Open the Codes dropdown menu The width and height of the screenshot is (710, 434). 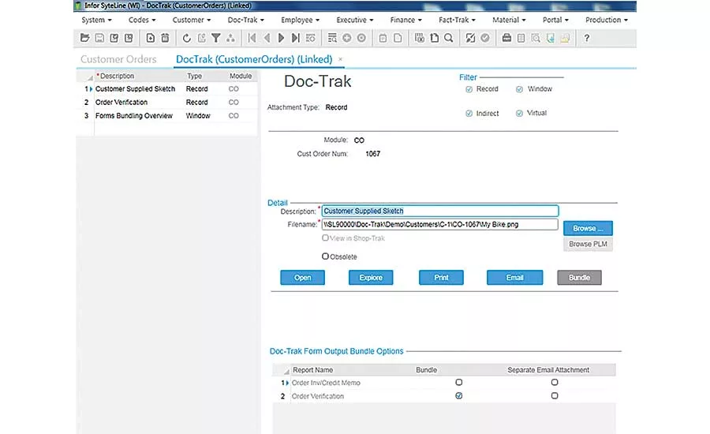point(142,20)
